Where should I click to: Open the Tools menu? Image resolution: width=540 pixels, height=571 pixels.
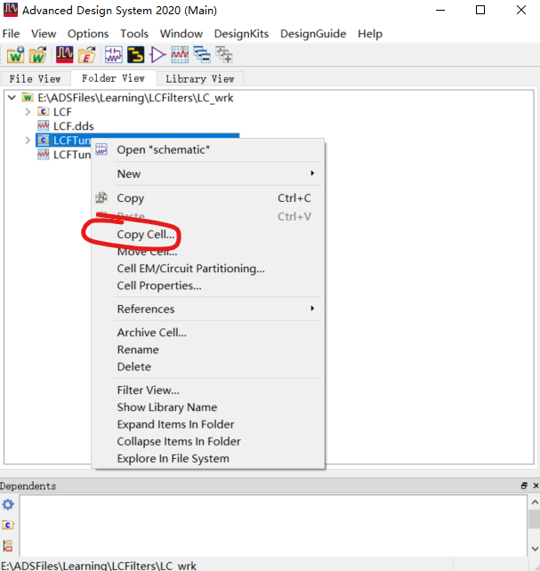point(134,34)
